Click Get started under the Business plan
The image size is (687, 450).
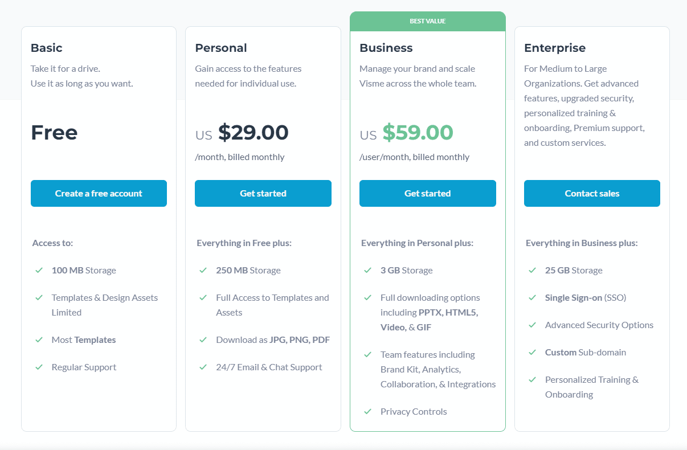point(428,193)
